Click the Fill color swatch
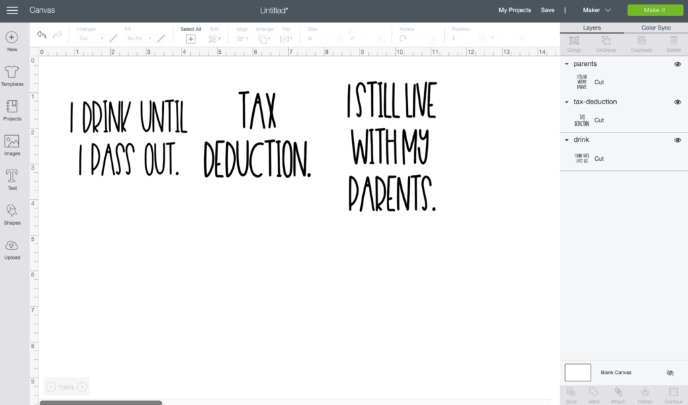This screenshot has height=405, width=688. 161,38
